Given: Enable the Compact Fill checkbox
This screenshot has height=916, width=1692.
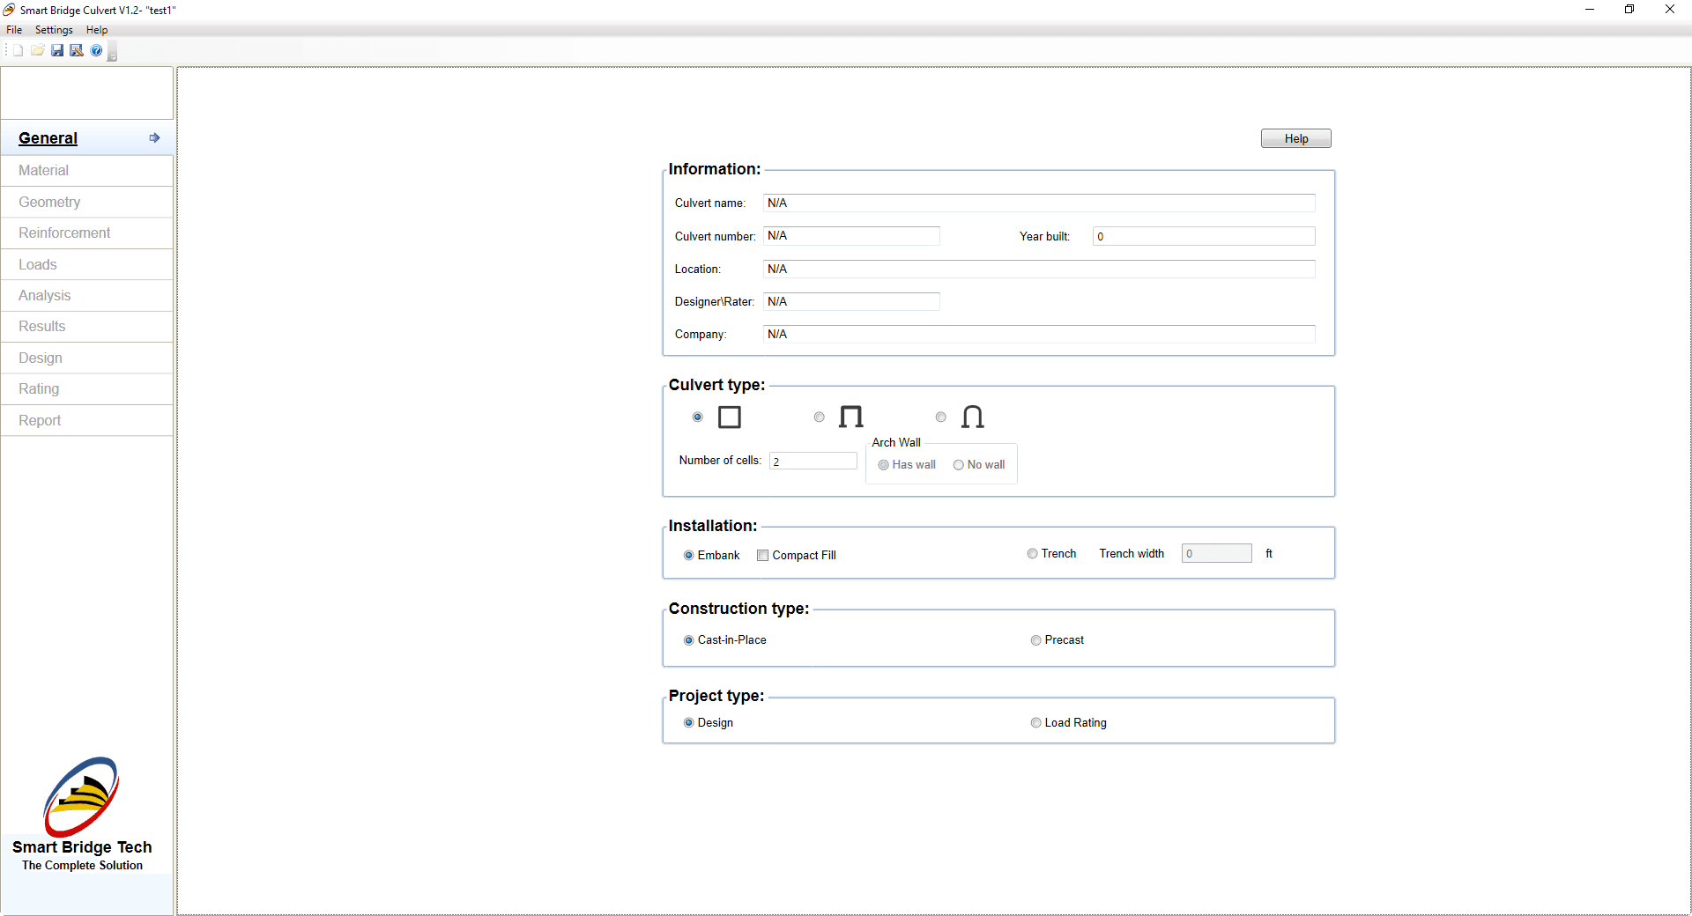Looking at the screenshot, I should [x=763, y=556].
